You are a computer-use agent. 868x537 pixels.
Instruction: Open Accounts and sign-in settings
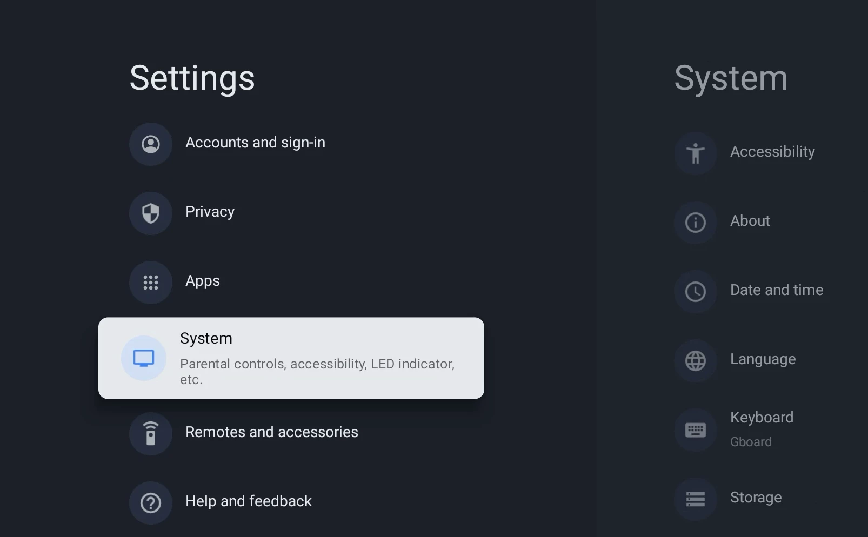click(x=255, y=143)
